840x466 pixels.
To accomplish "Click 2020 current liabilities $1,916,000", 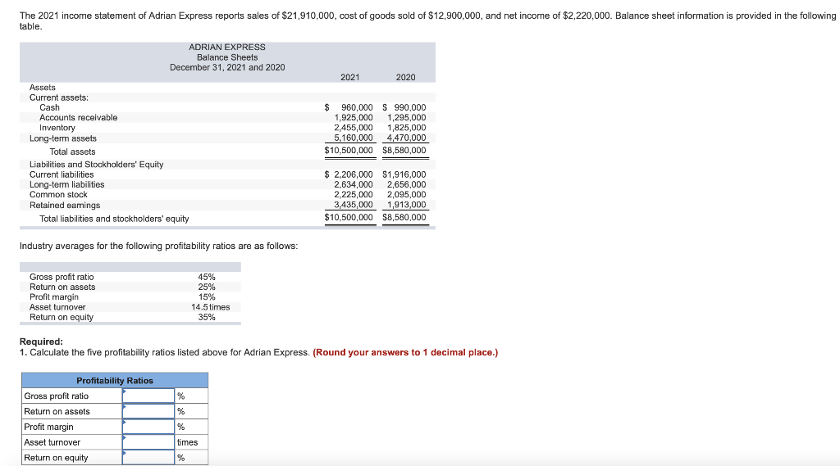I will click(x=404, y=174).
